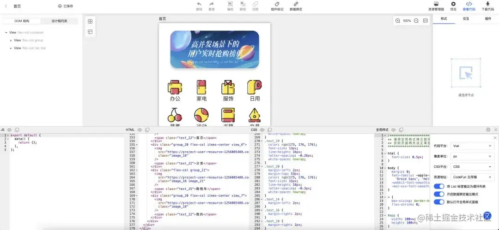The image size is (499, 230).
Task: Collapse the View flex-col container node
Action: (6, 32)
